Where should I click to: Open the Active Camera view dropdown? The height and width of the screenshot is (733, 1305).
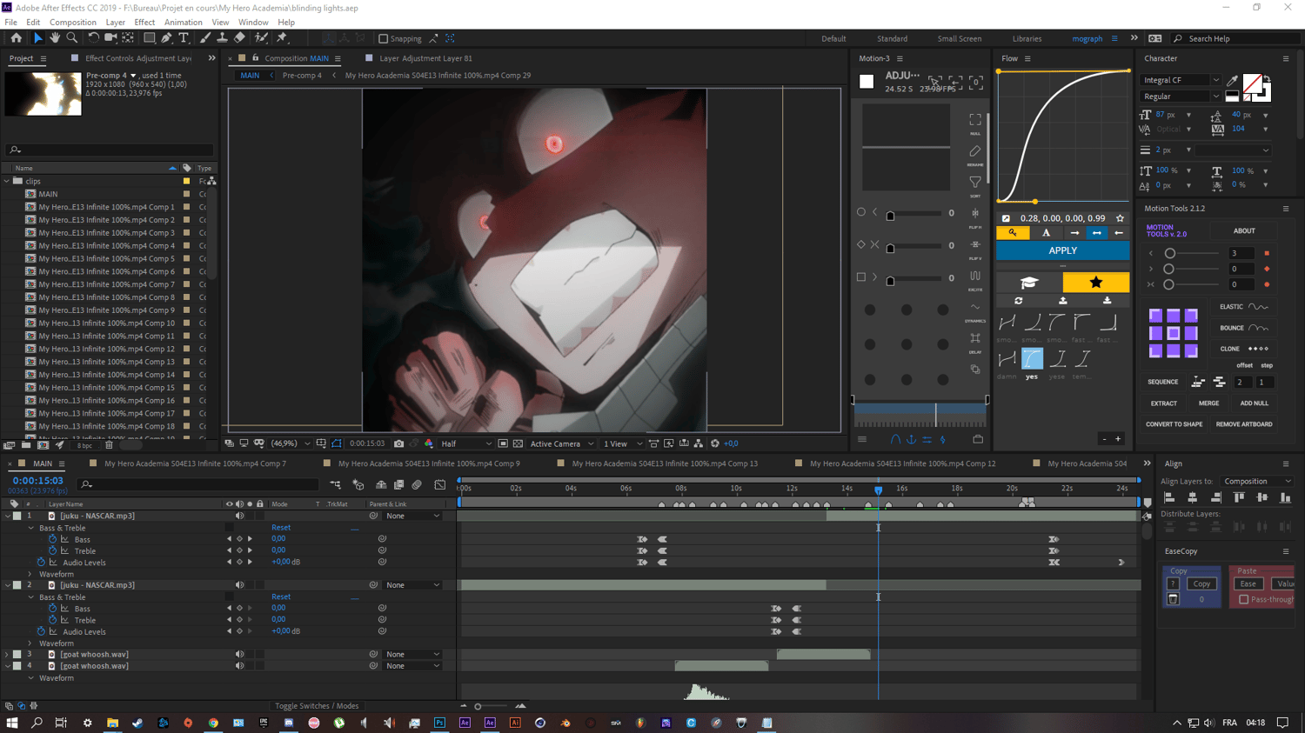pos(561,443)
